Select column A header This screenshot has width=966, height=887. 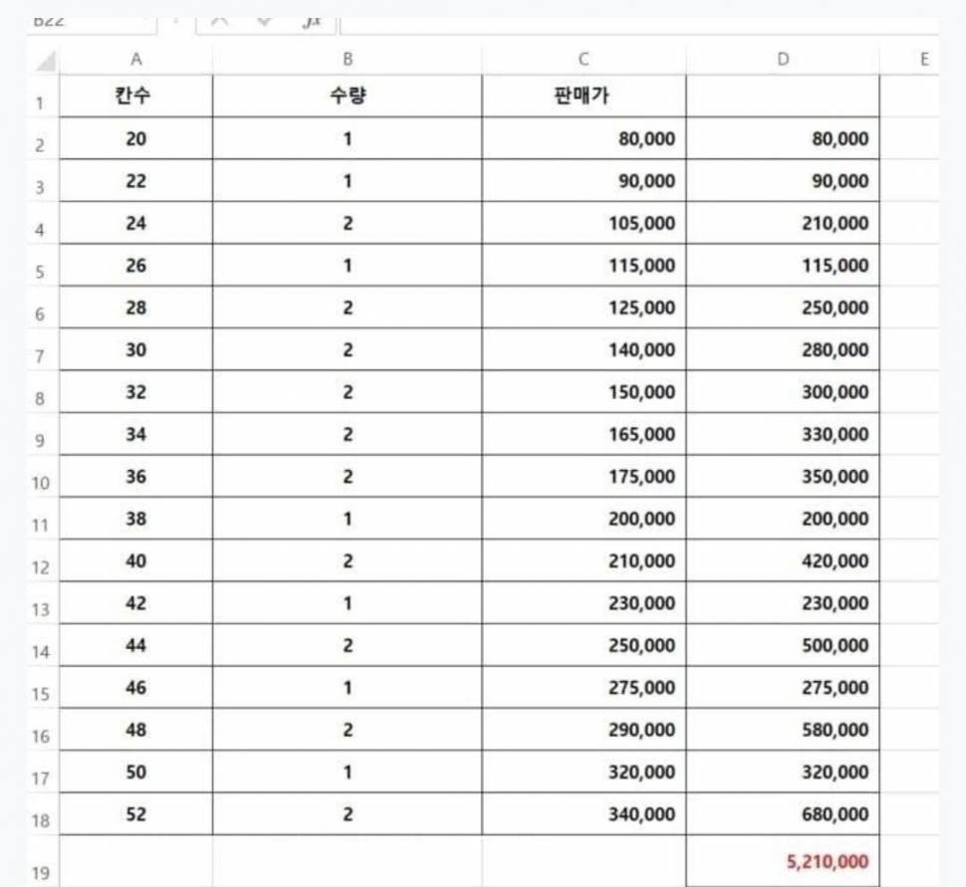(136, 59)
